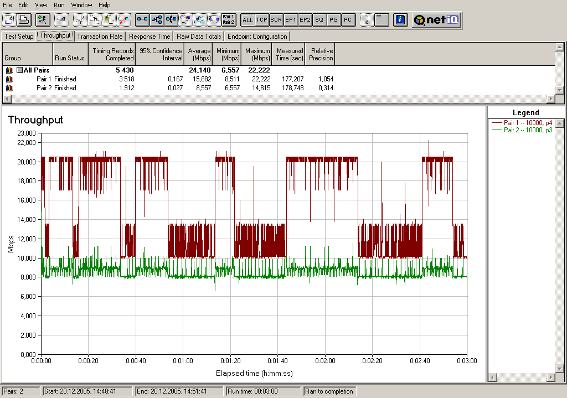The image size is (567, 398).
Task: Open the blue info help icon
Action: click(400, 20)
